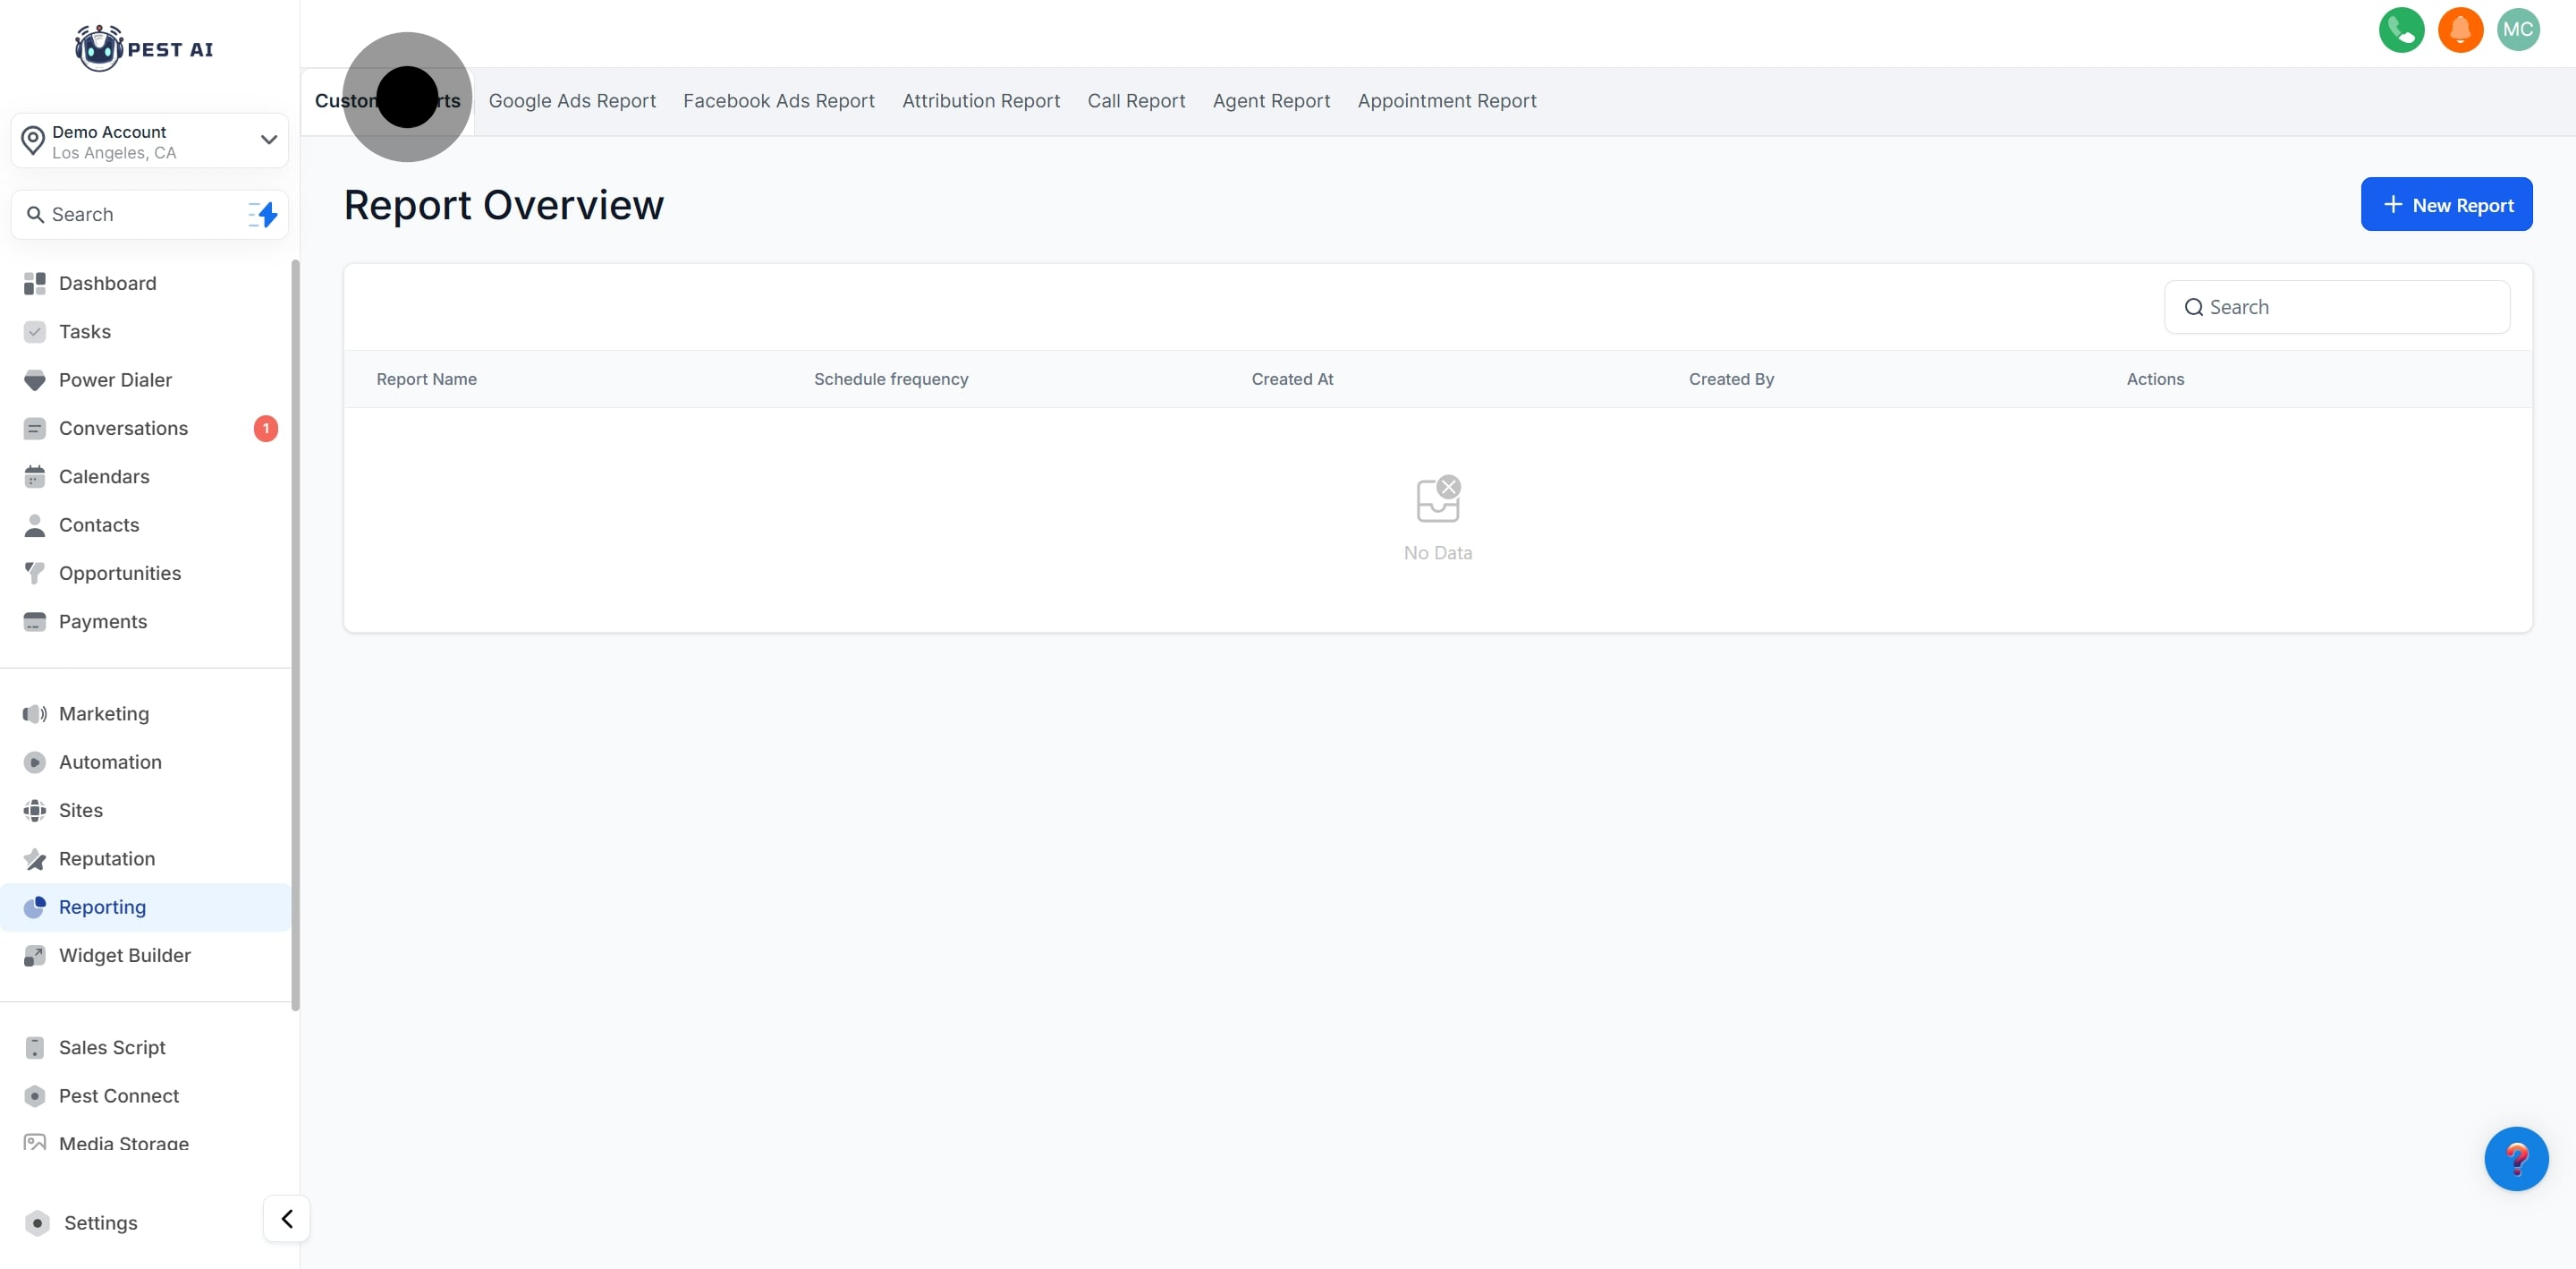Open Conversations from the sidebar
Screen dimensions: 2576x1269
coord(35,428)
